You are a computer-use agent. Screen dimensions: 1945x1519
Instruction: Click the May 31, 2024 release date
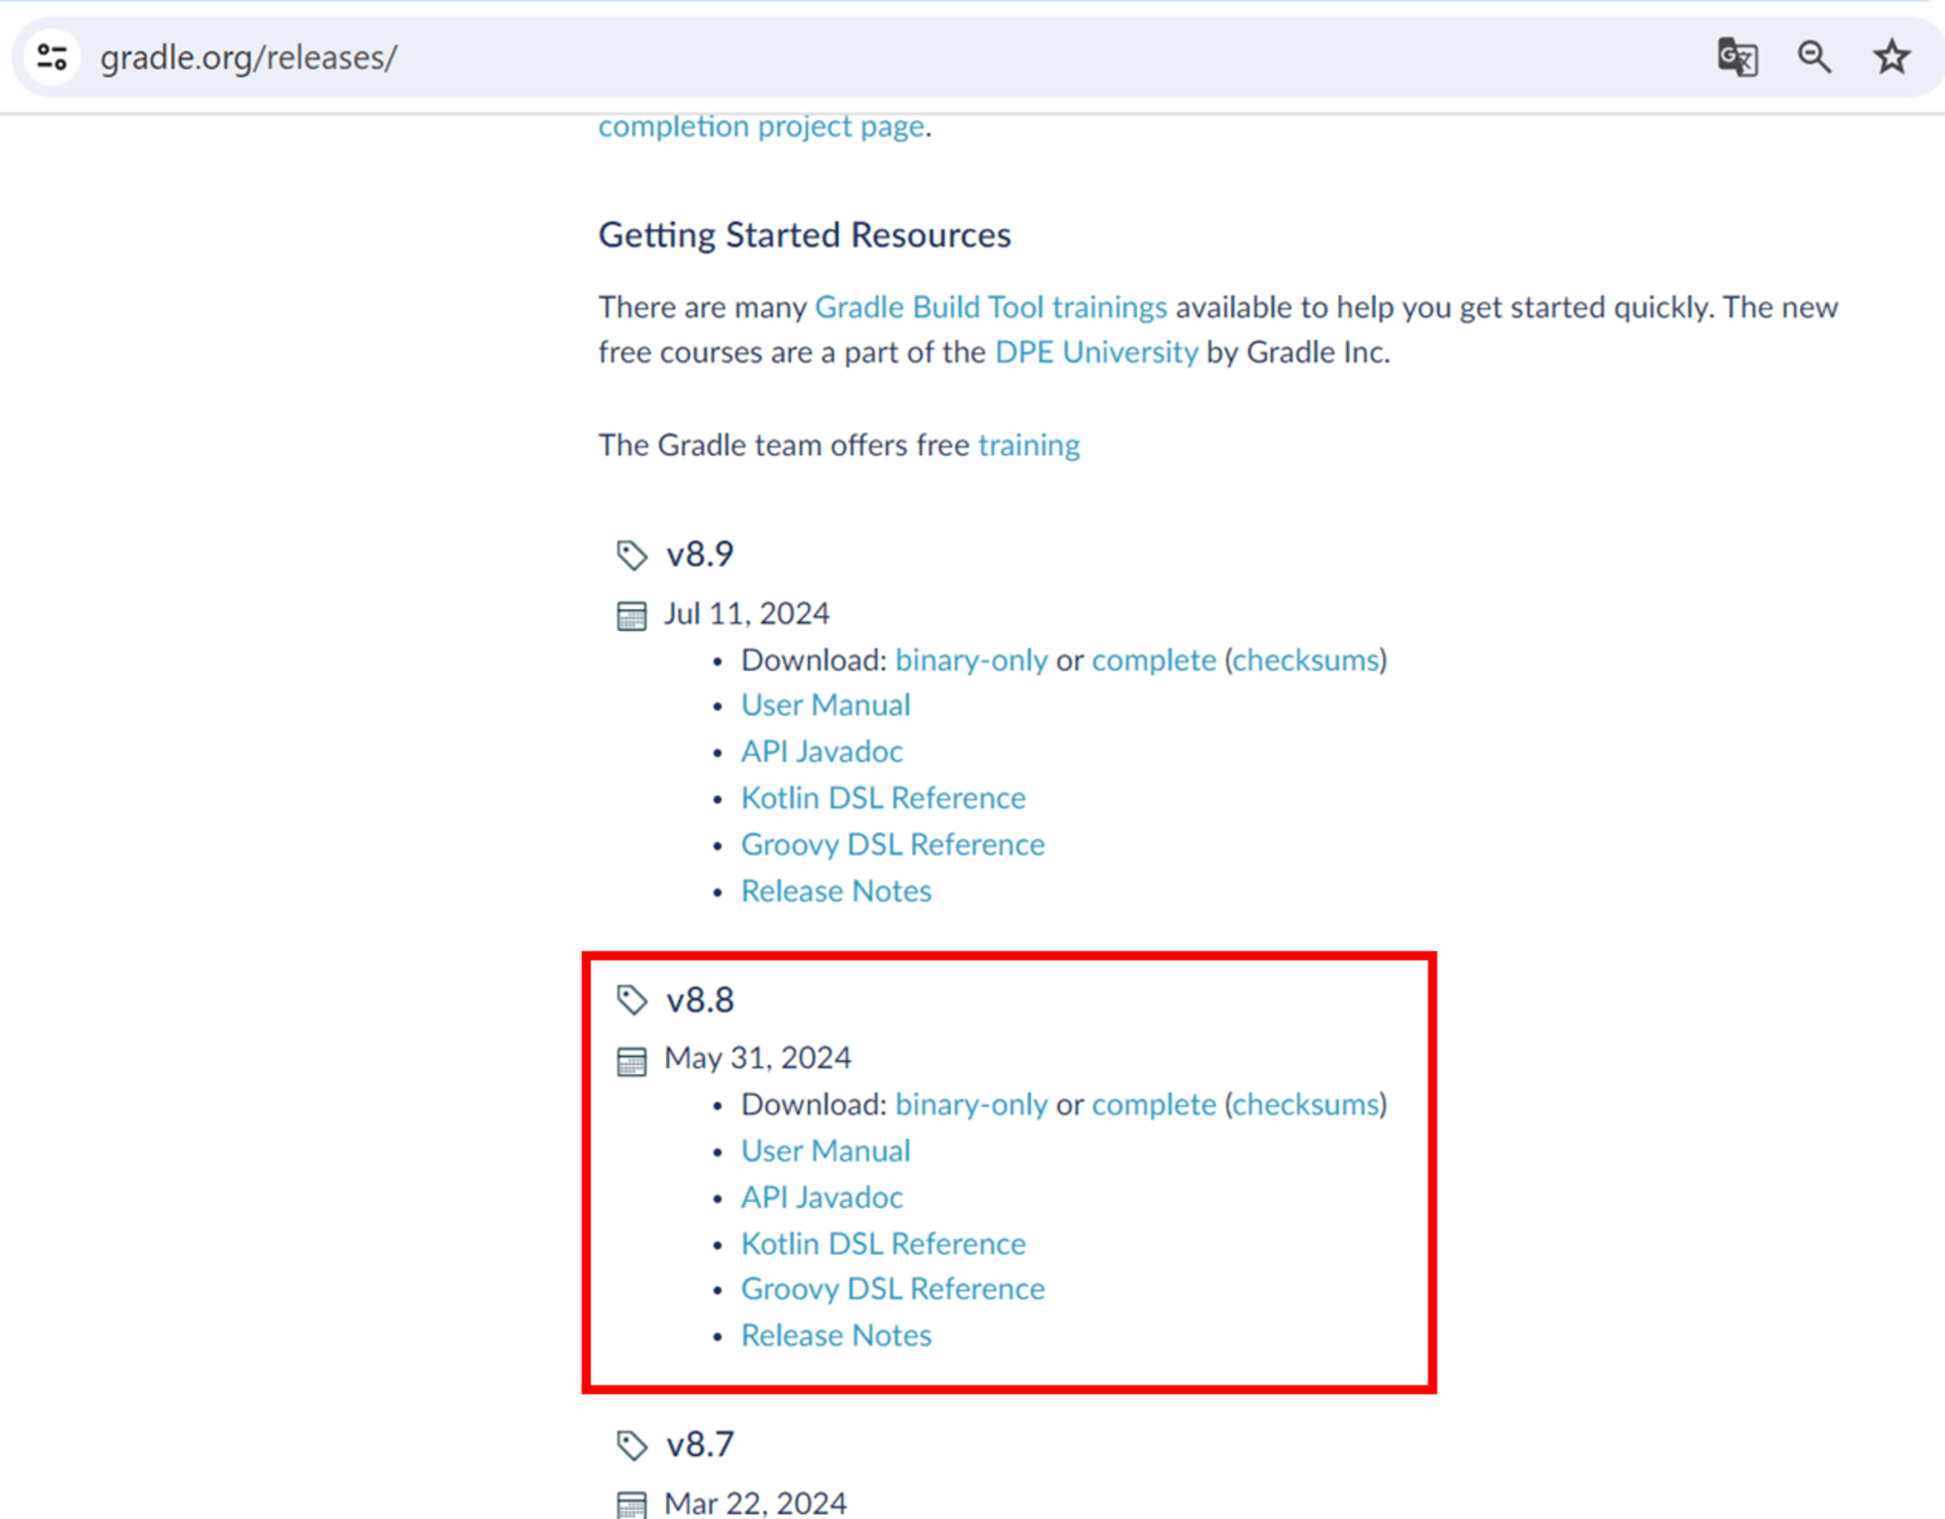(758, 1058)
